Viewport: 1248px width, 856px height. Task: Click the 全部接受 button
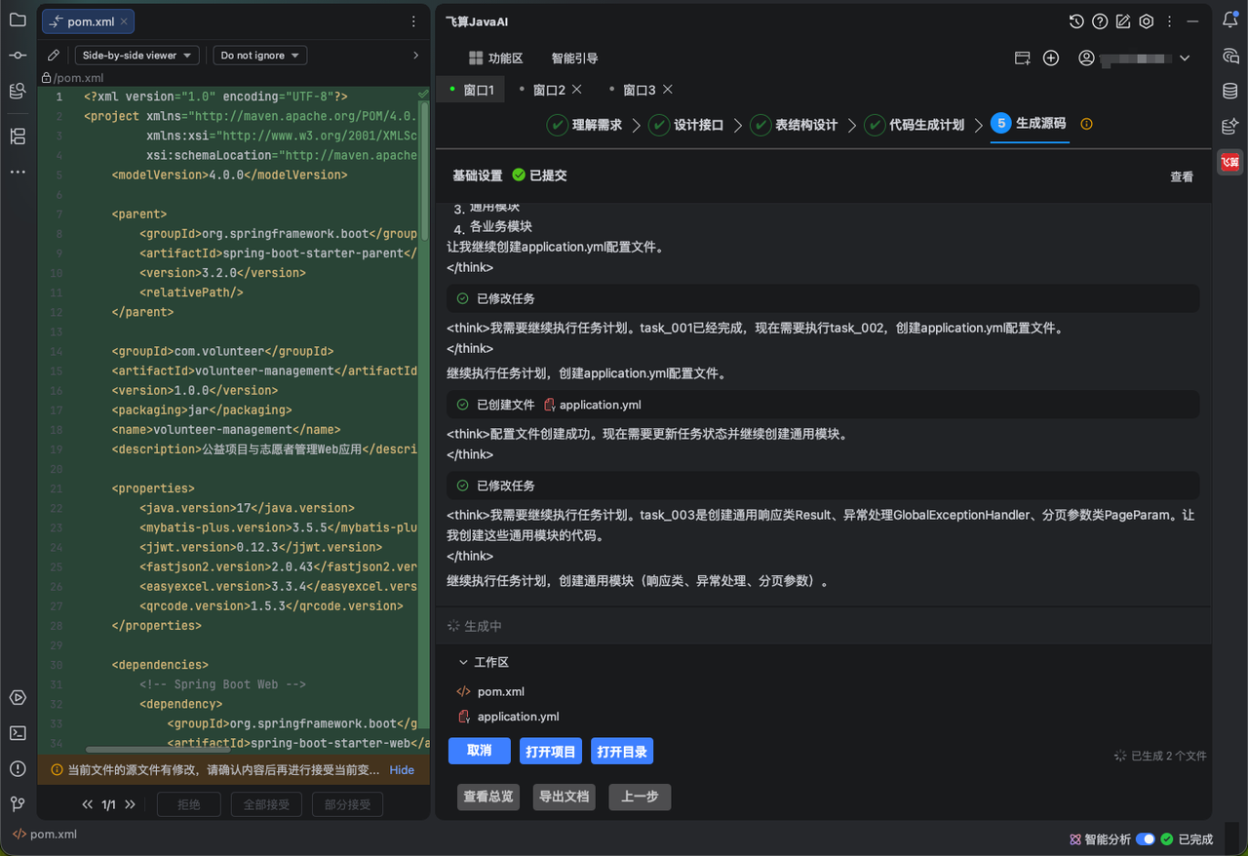tap(266, 804)
